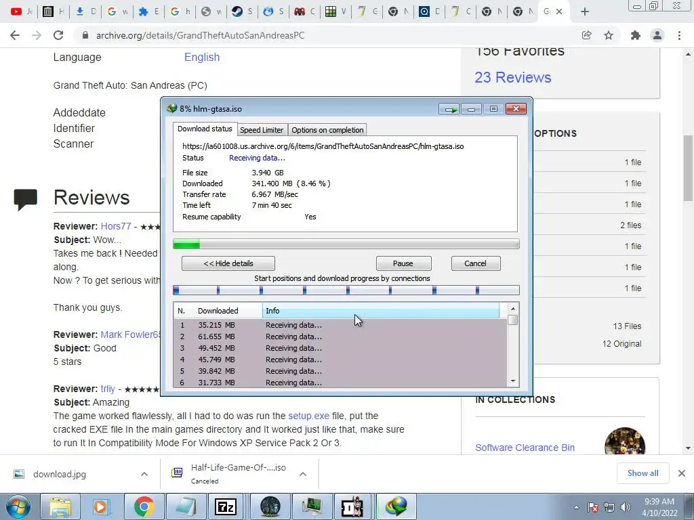Switch to the Steam tab
Screen dimensions: 694x520
coord(242,12)
